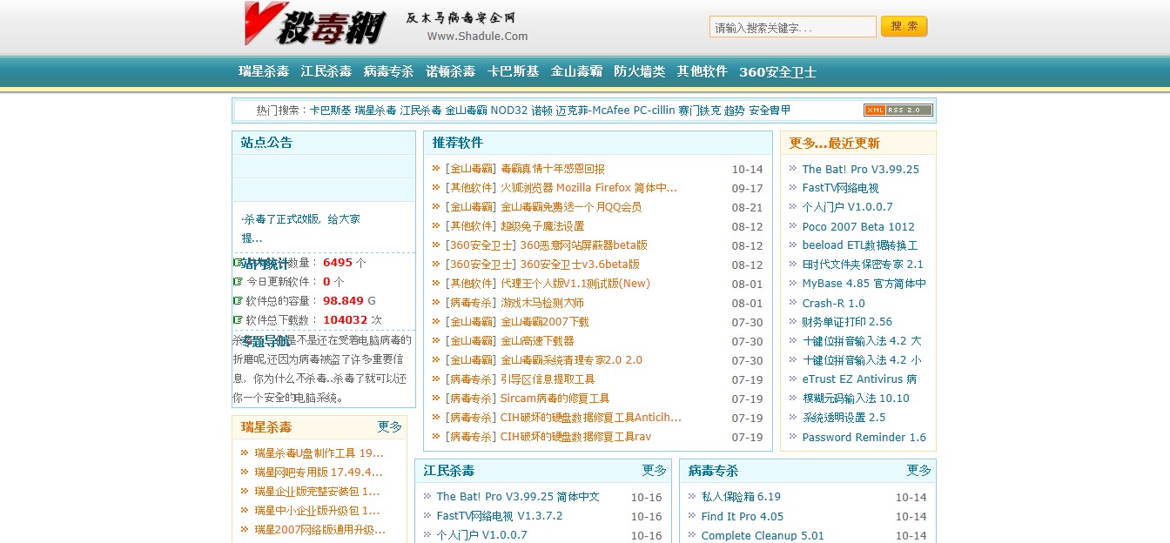Open the 防火墙类 navigation menu item
Viewport: 1170px width, 543px height.
(x=639, y=71)
